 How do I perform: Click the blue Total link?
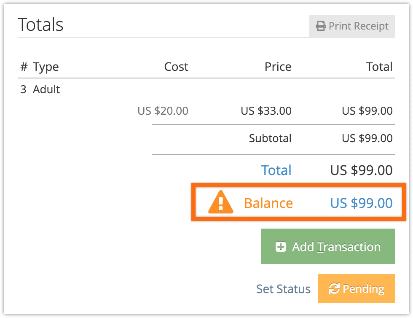coord(276,170)
